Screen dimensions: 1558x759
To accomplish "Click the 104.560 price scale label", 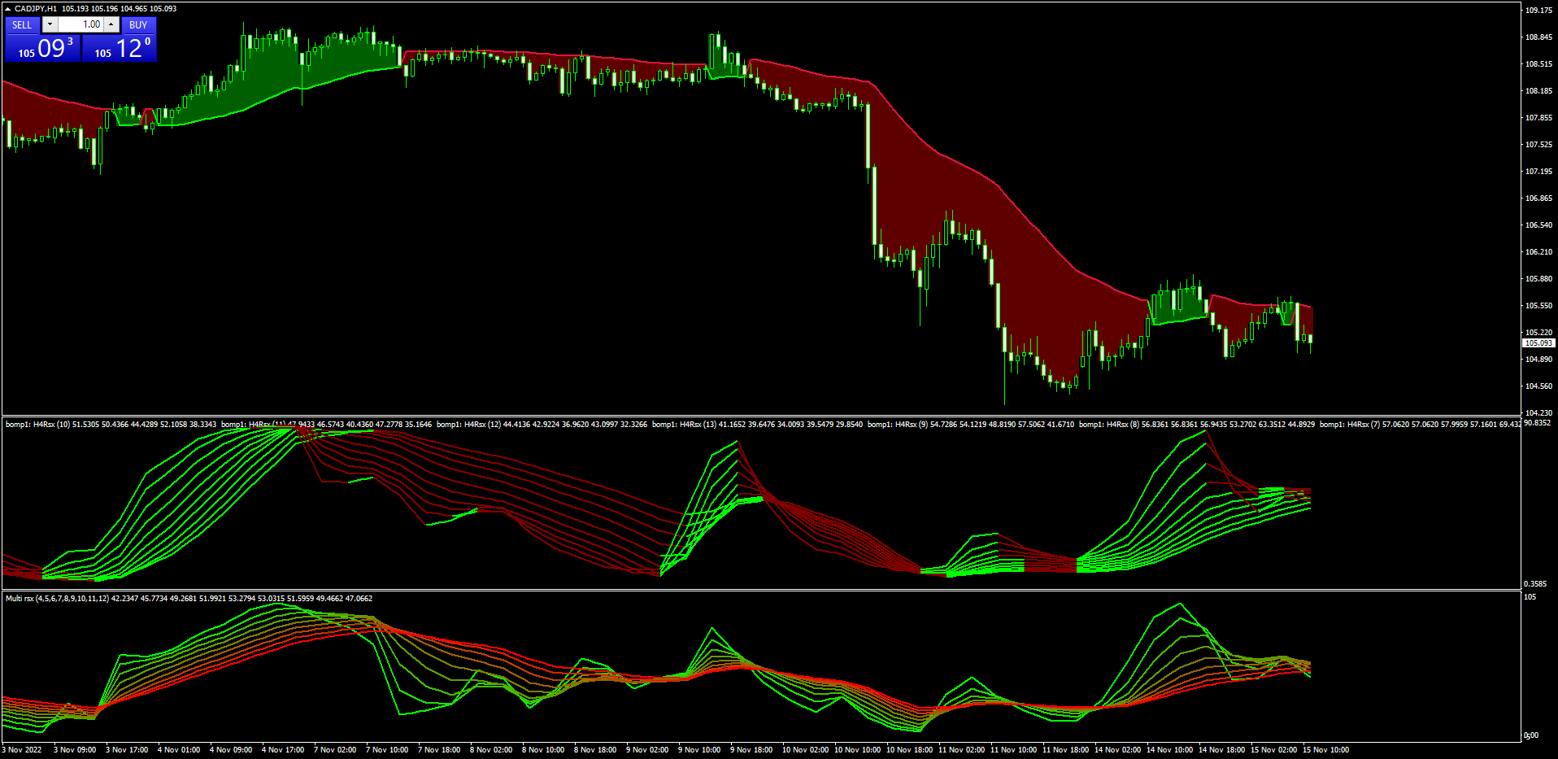I will (x=1538, y=386).
